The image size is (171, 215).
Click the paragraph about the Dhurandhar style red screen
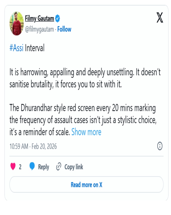pos(83,120)
